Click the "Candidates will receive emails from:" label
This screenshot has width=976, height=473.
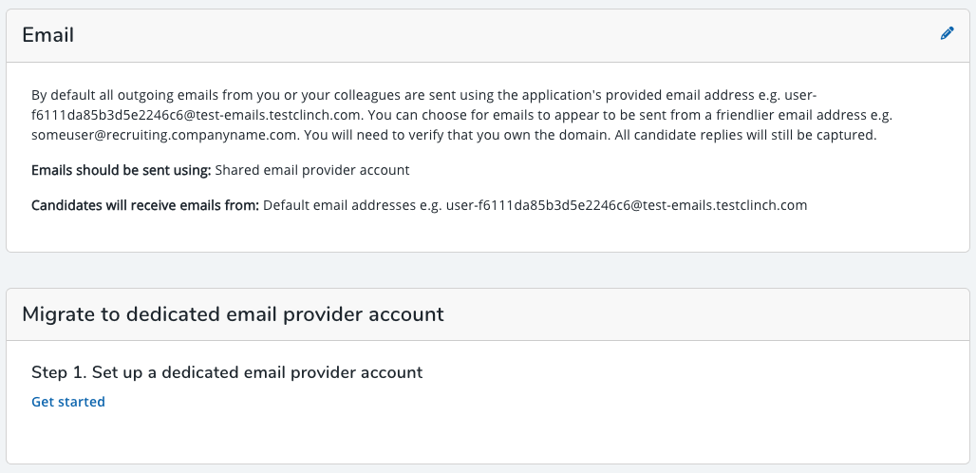(x=145, y=205)
